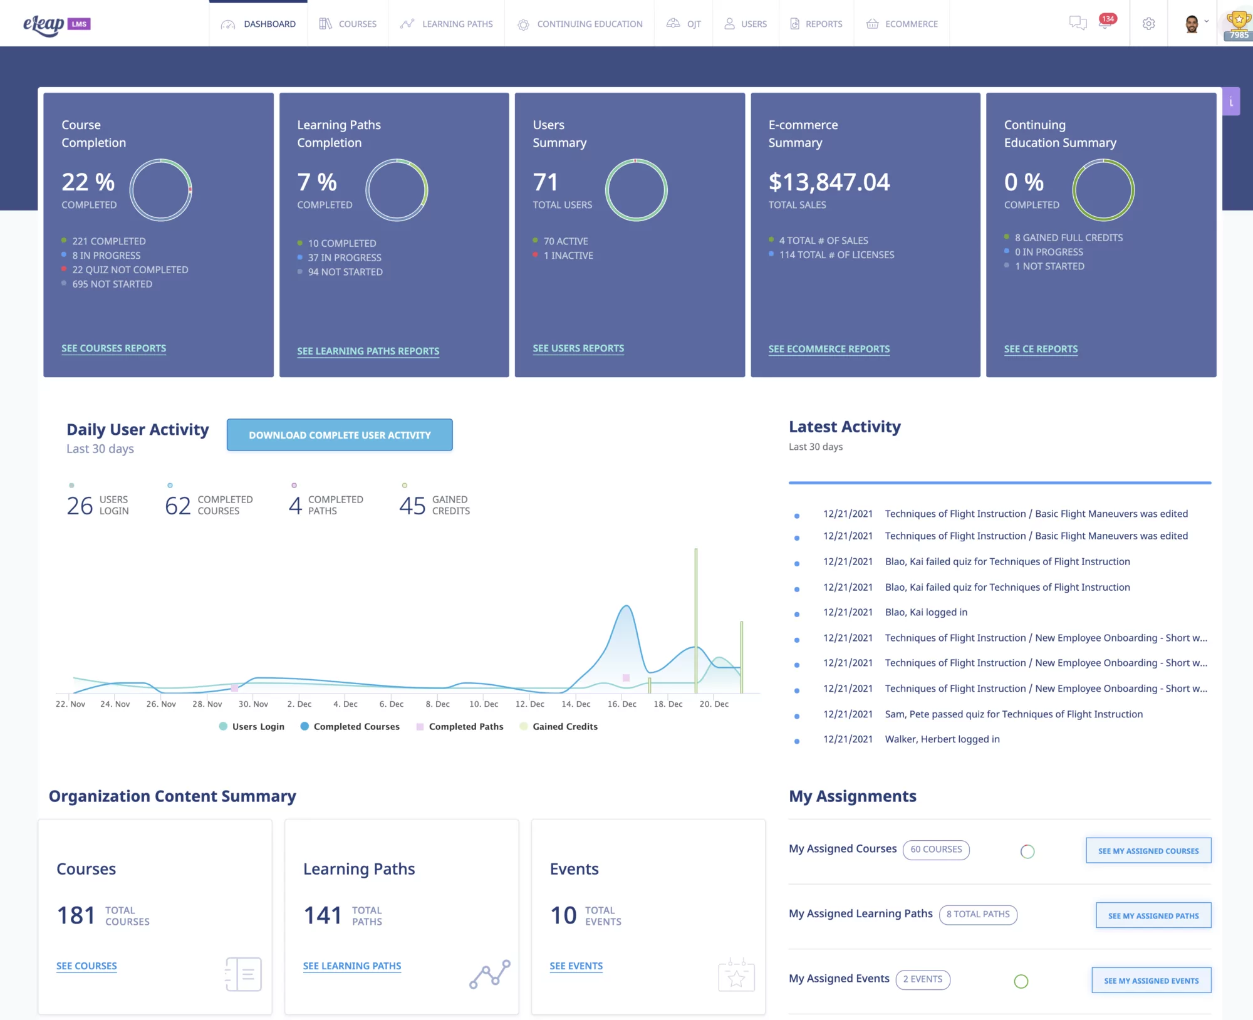
Task: Open the settings gear icon
Action: pos(1148,23)
